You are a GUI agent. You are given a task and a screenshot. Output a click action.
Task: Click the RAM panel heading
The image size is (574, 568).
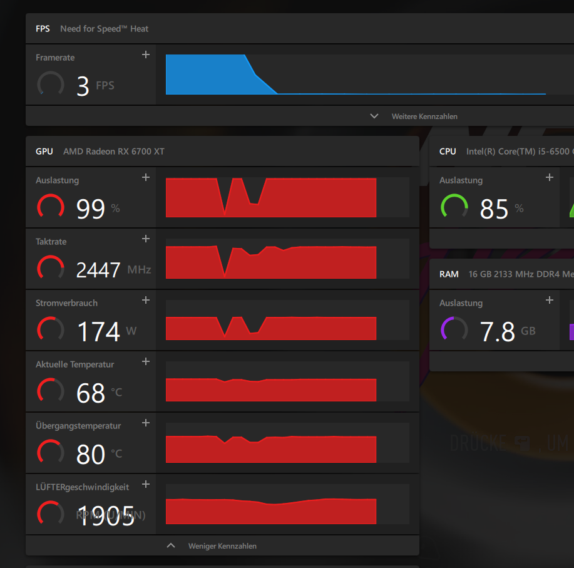[449, 274]
